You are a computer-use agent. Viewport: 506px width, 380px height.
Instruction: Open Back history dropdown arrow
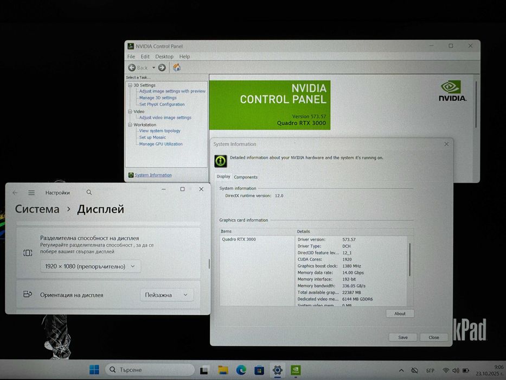coord(153,67)
